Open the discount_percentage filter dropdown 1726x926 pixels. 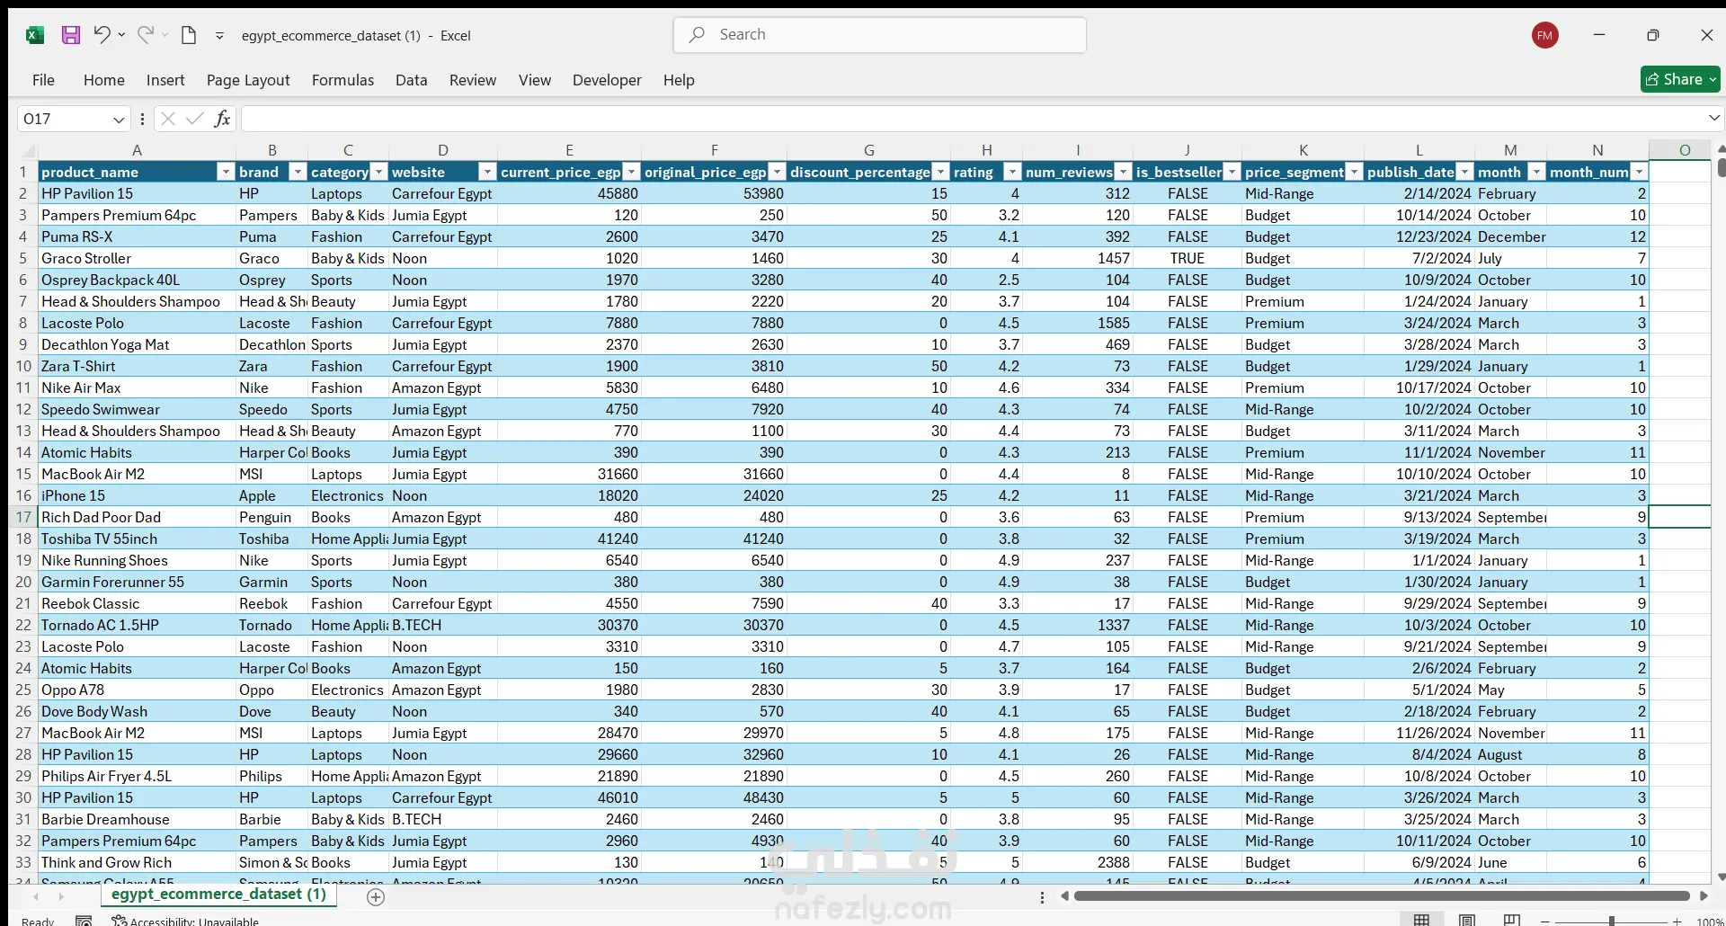(940, 172)
